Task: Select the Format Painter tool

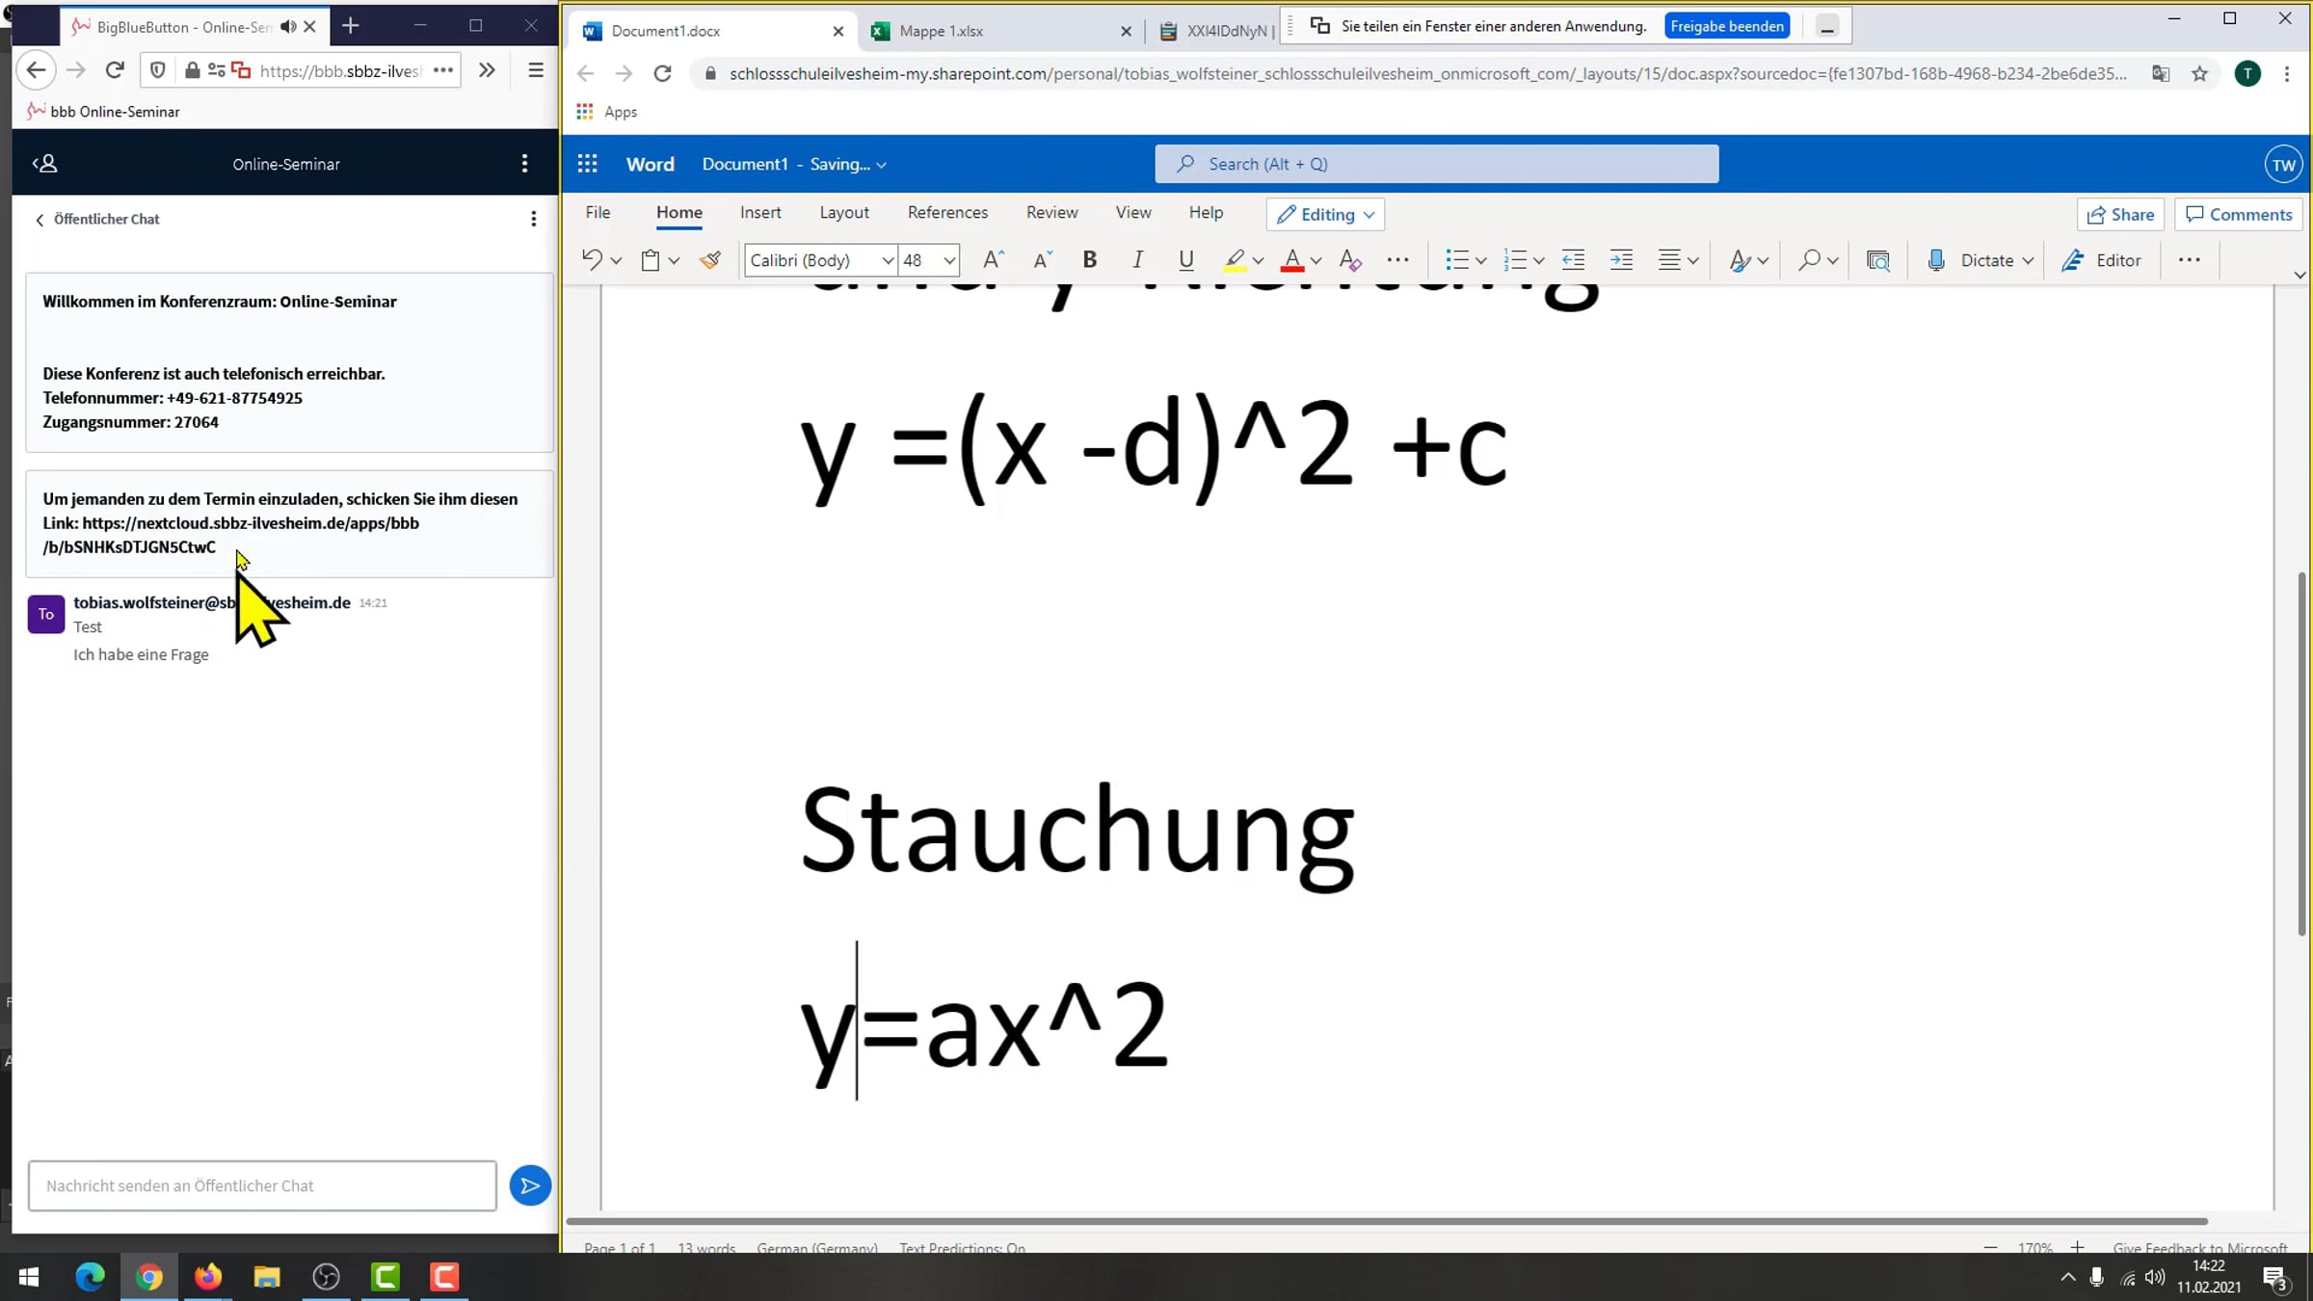Action: pyautogui.click(x=710, y=260)
